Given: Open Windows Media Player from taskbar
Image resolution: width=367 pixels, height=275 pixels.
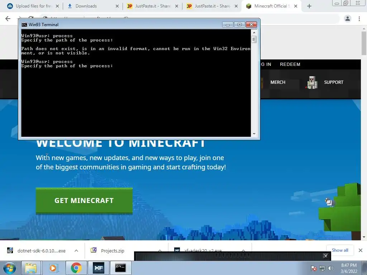Looking at the screenshot, I should point(53,268).
